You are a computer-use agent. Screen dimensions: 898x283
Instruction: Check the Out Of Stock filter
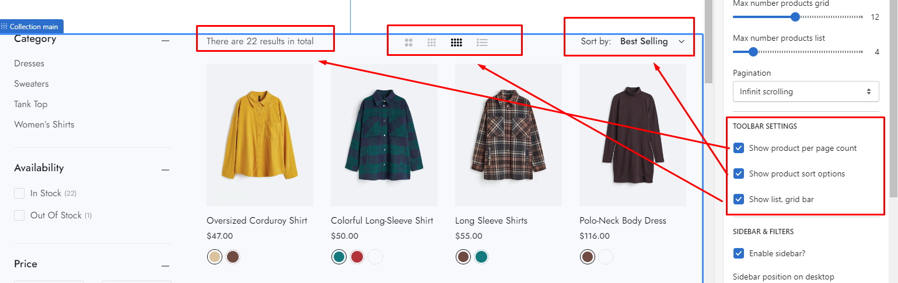point(19,215)
